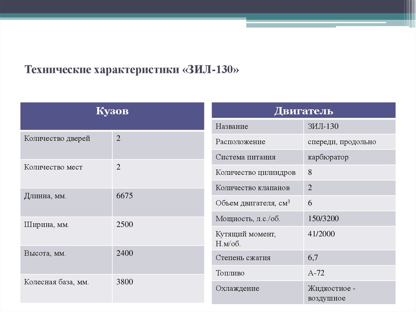Select the «карбюратор» value
The height and width of the screenshot is (312, 416).
point(328,157)
